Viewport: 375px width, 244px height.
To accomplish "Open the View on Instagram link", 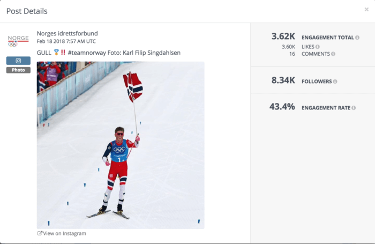I will pyautogui.click(x=64, y=233).
